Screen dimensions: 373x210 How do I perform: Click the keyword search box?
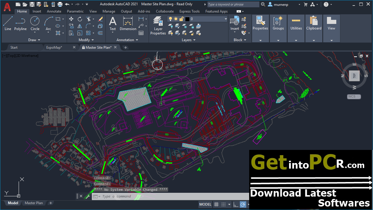click(x=233, y=4)
